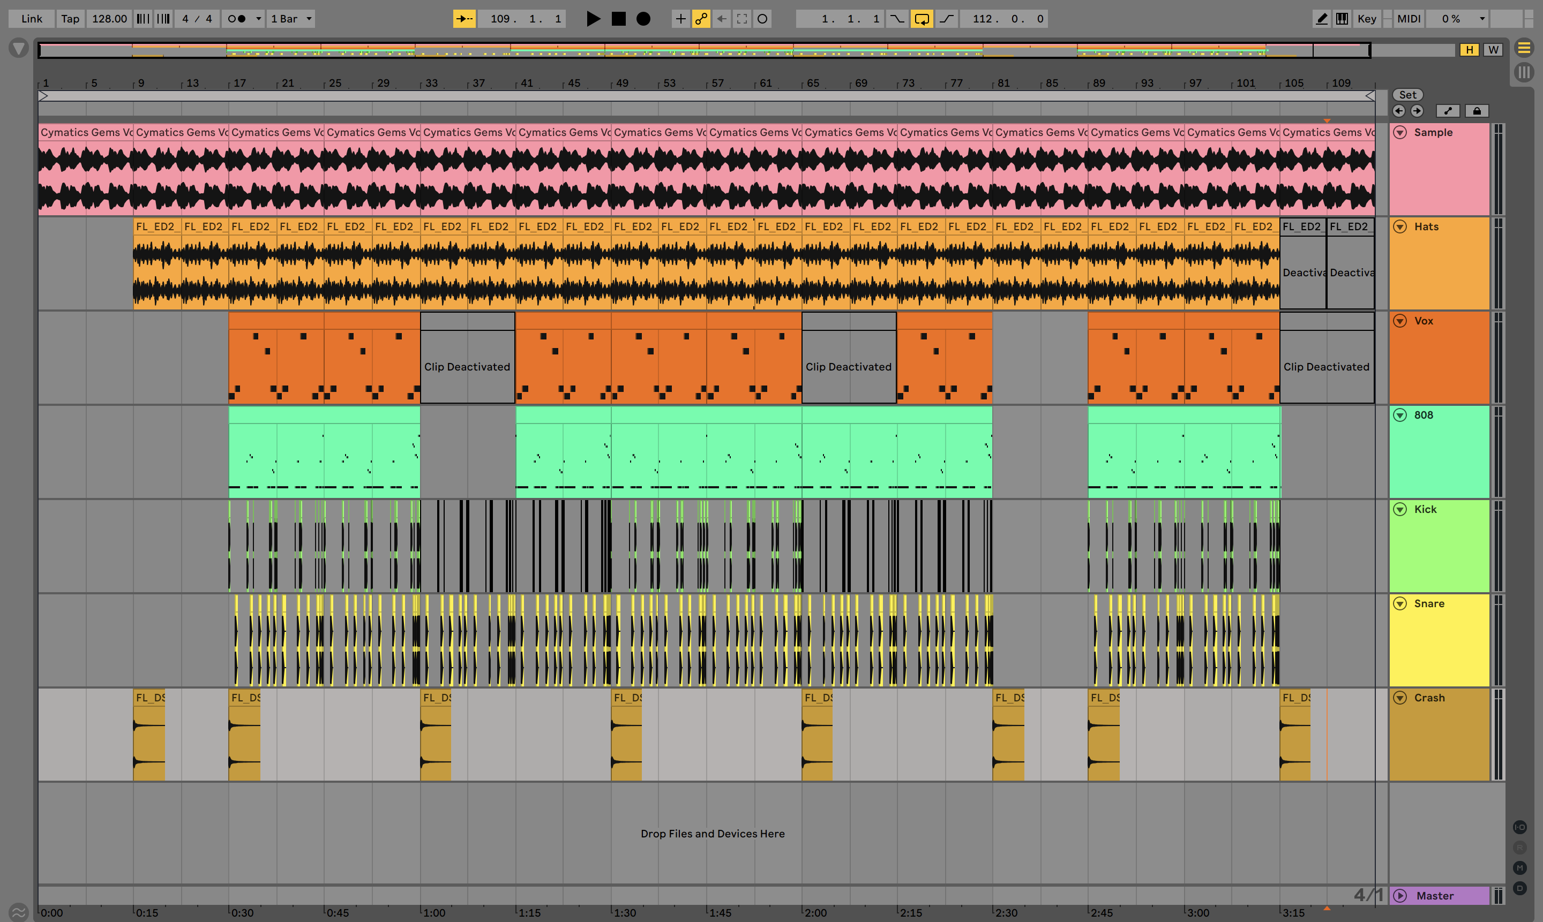Toggle the Lock Envelopes icon
Viewport: 1543px width, 922px height.
click(x=1477, y=111)
